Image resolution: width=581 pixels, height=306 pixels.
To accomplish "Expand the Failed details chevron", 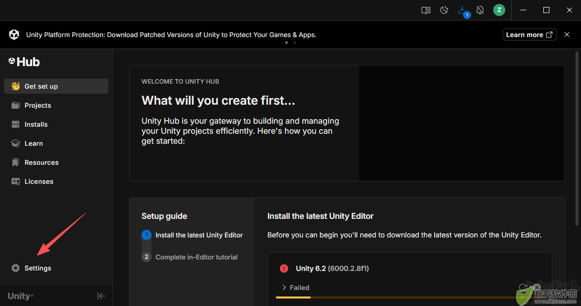I will coord(284,287).
